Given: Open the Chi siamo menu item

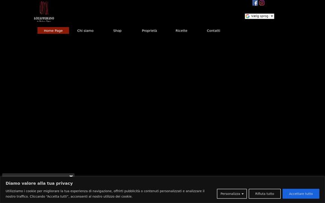Looking at the screenshot, I should [85, 31].
